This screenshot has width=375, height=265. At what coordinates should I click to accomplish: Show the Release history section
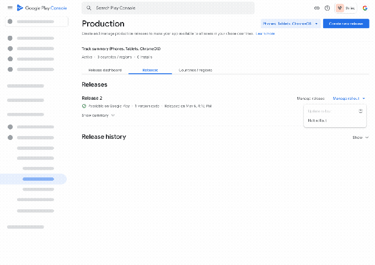(x=360, y=137)
